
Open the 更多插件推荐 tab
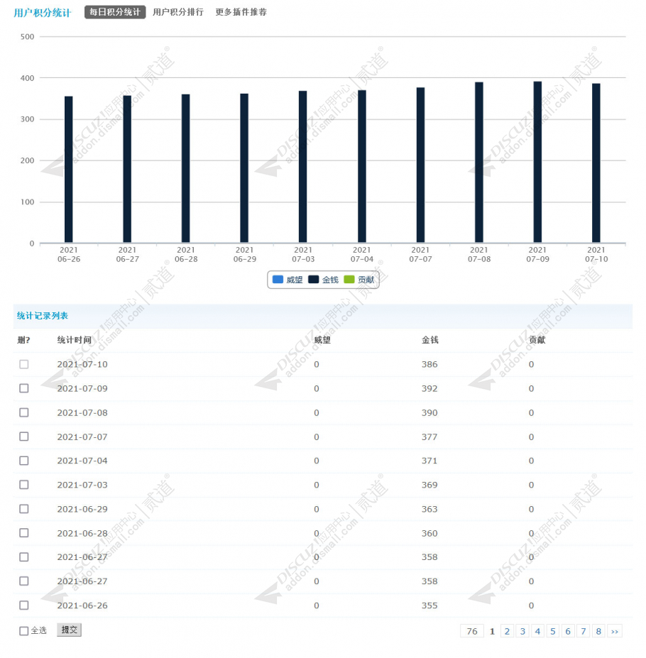(x=241, y=12)
